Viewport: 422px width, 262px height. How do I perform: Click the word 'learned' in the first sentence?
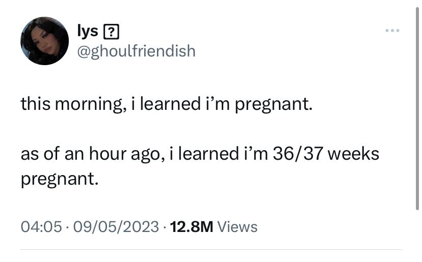point(170,103)
